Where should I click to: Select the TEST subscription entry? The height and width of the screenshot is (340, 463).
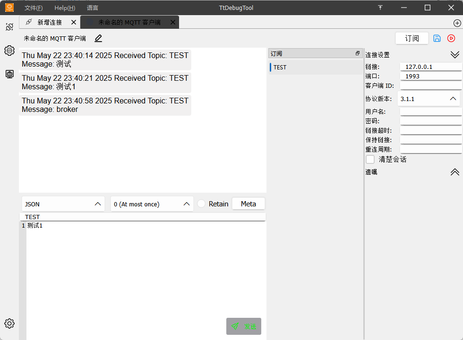[x=316, y=67]
